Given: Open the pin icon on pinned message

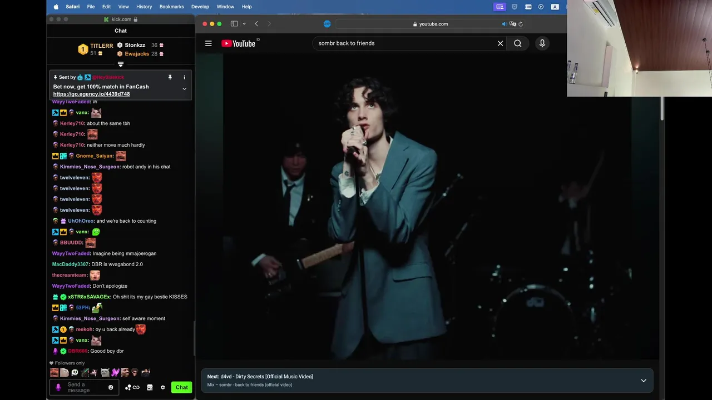Looking at the screenshot, I should (x=170, y=77).
